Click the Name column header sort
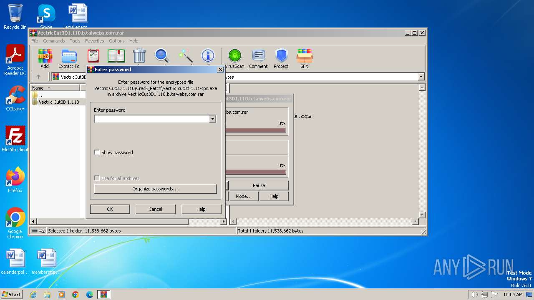 [x=55, y=87]
